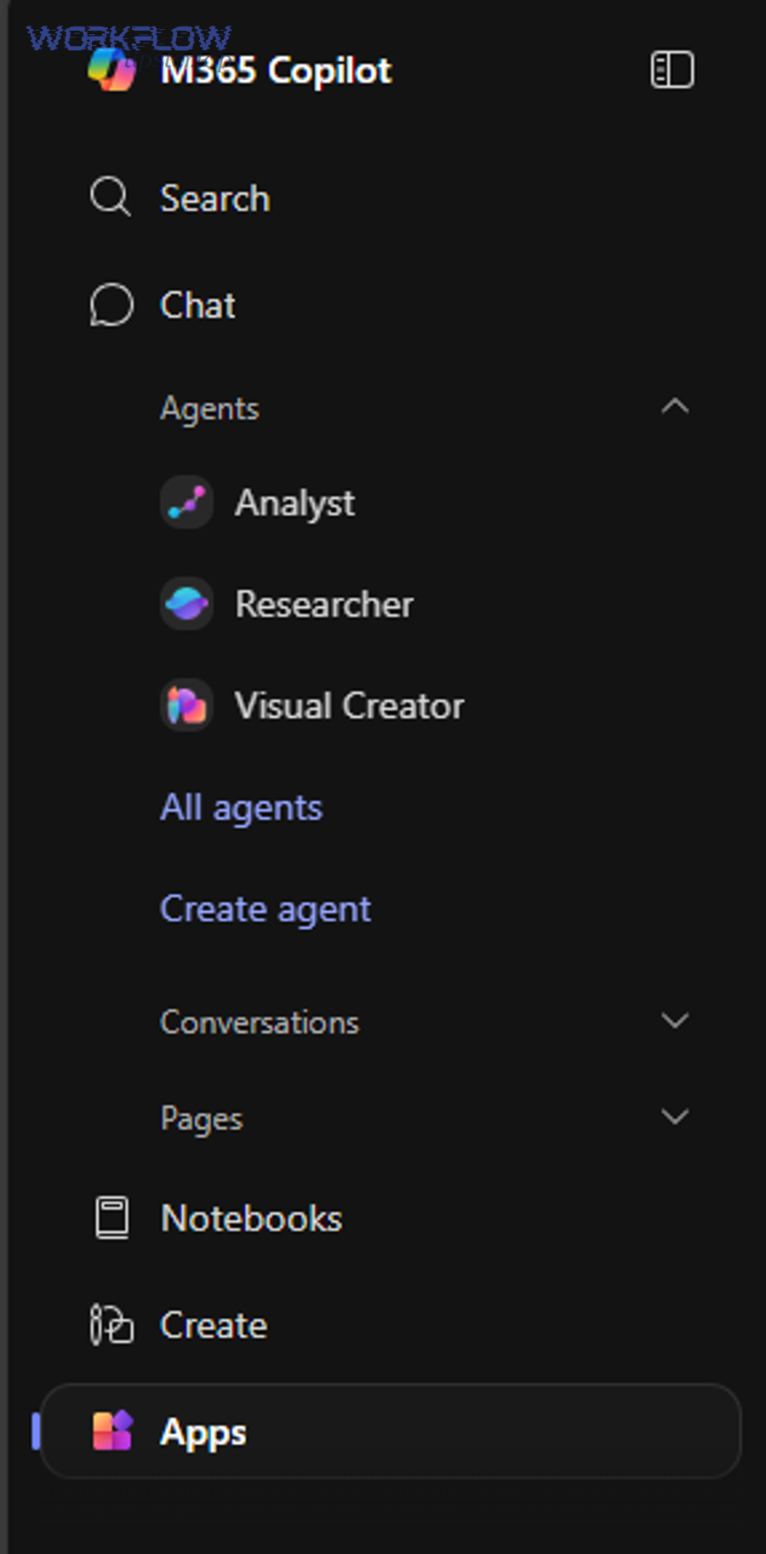Select the Apps label

(x=203, y=1433)
